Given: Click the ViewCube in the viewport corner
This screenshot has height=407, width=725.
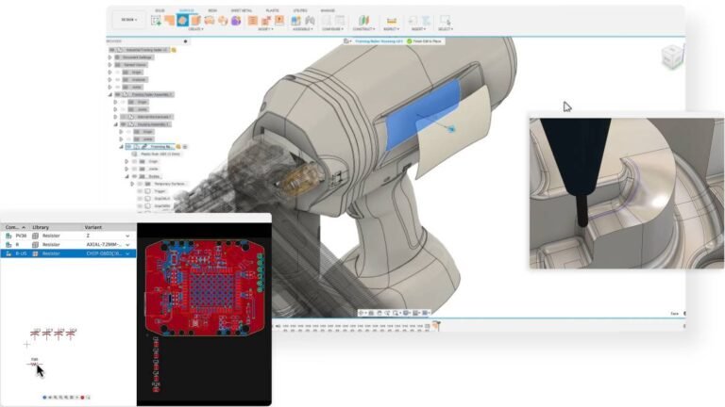Looking at the screenshot, I should (671, 57).
